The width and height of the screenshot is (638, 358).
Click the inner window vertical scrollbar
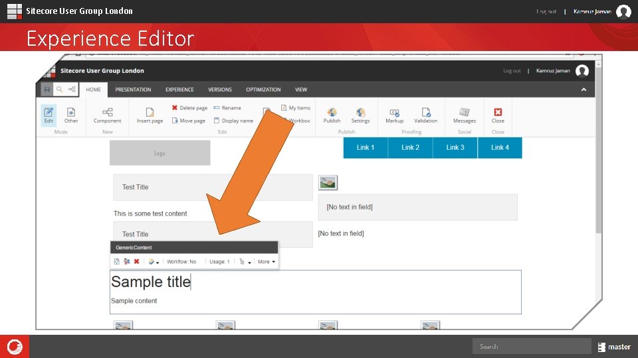click(598, 150)
